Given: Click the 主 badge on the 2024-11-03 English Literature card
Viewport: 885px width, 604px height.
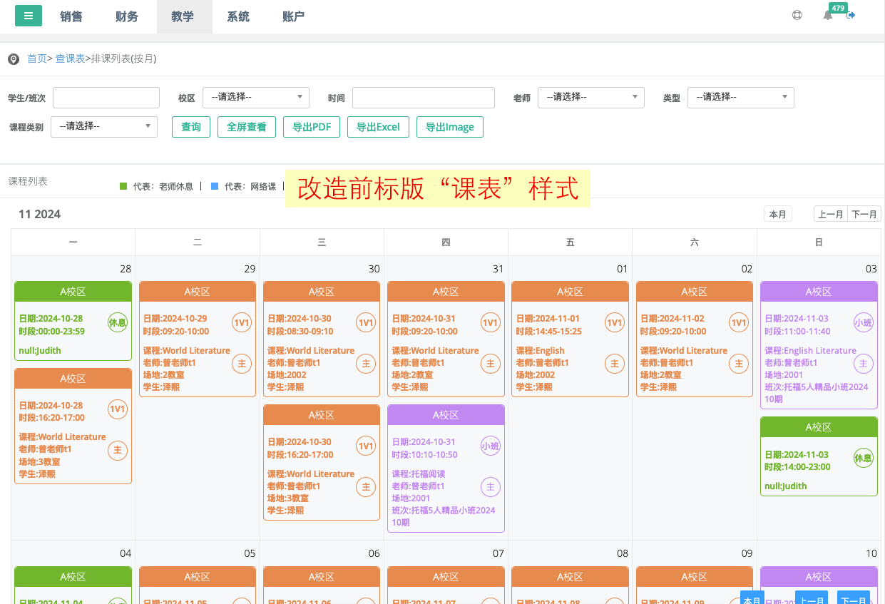Looking at the screenshot, I should click(864, 364).
